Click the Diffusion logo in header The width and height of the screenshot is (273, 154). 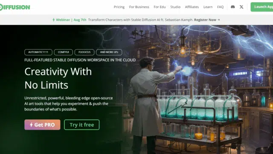coord(15,7)
